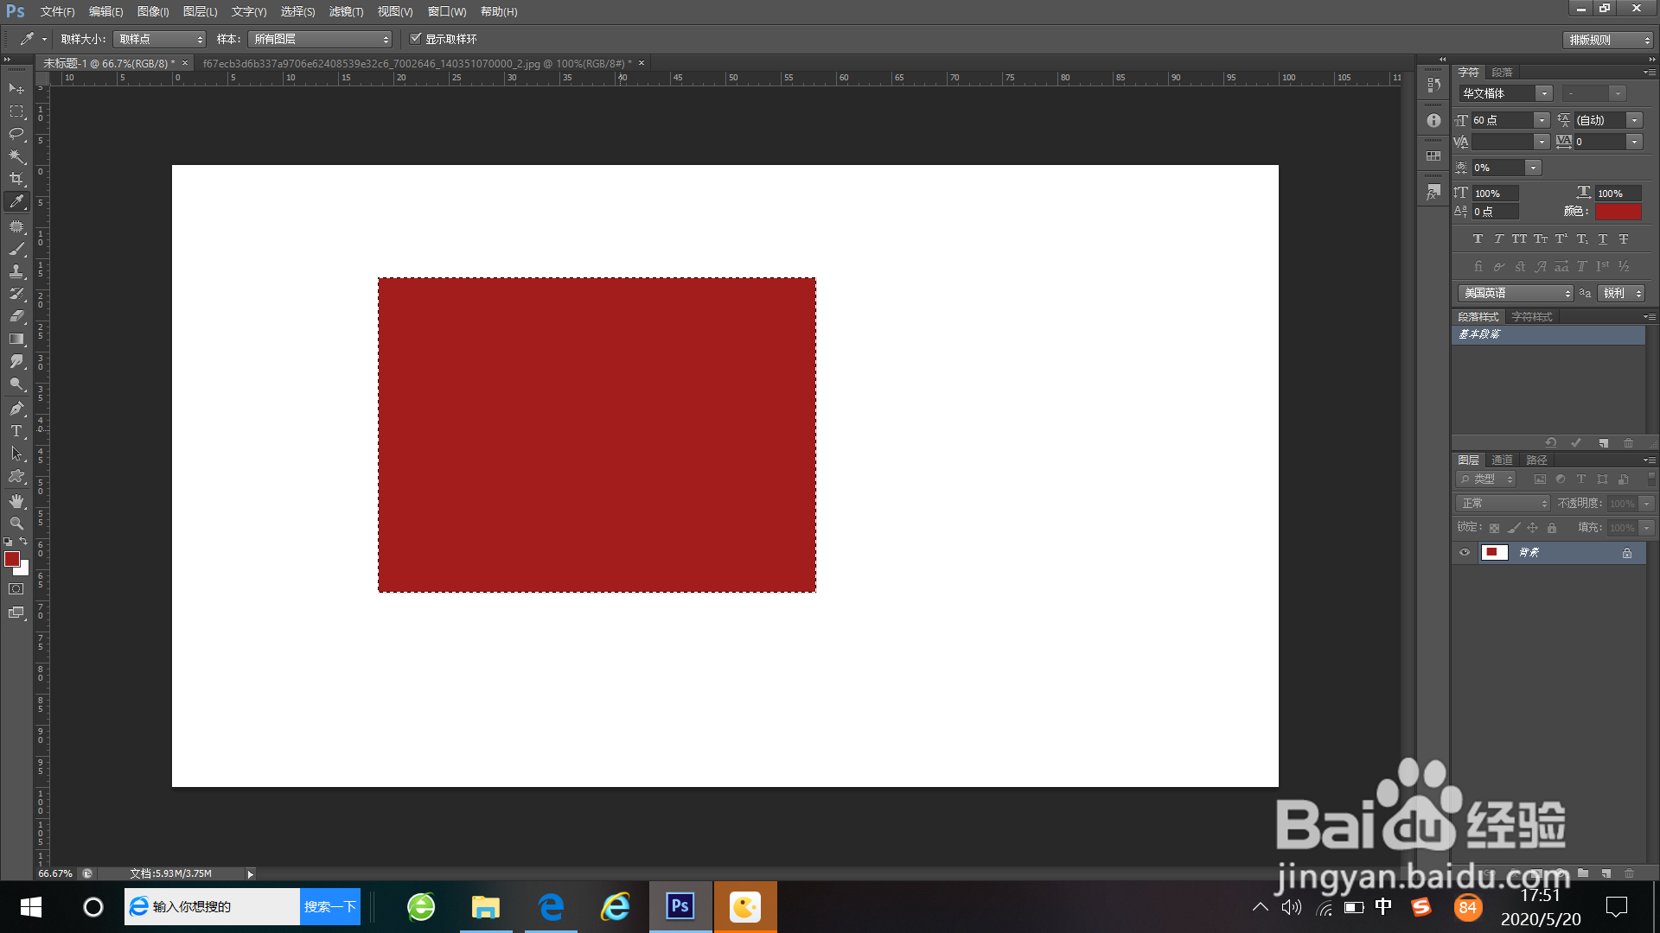The height and width of the screenshot is (933, 1660).
Task: Click the 背景 layer thumbnail
Action: [1494, 553]
